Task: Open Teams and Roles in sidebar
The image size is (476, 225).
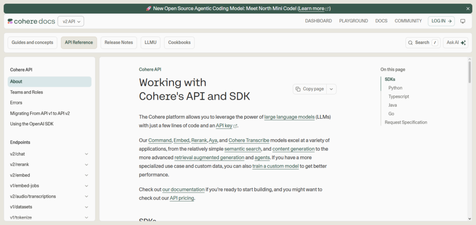Action: click(26, 92)
